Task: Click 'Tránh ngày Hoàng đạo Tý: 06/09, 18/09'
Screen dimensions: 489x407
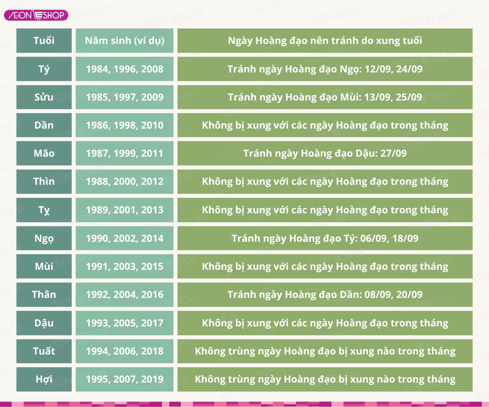Action: pos(325,238)
